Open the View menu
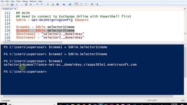The image size is (187, 105). pos(12,1)
